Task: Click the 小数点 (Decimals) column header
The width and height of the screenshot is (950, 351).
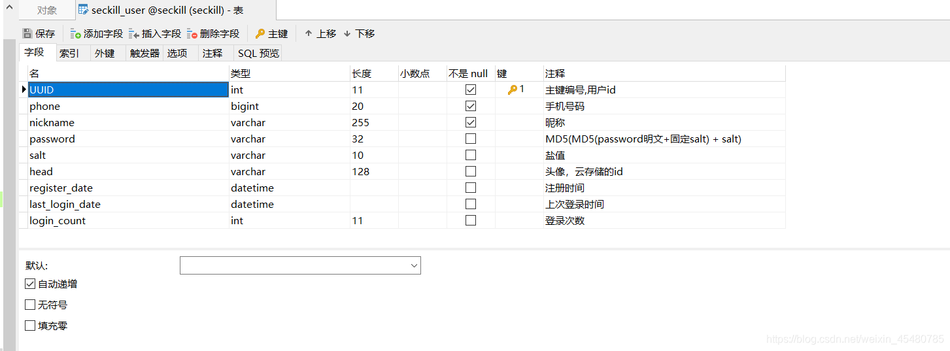Action: click(x=422, y=73)
